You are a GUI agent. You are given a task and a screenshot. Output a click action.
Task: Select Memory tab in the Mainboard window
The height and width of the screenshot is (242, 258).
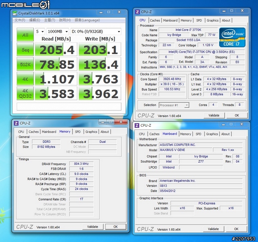point(185,134)
